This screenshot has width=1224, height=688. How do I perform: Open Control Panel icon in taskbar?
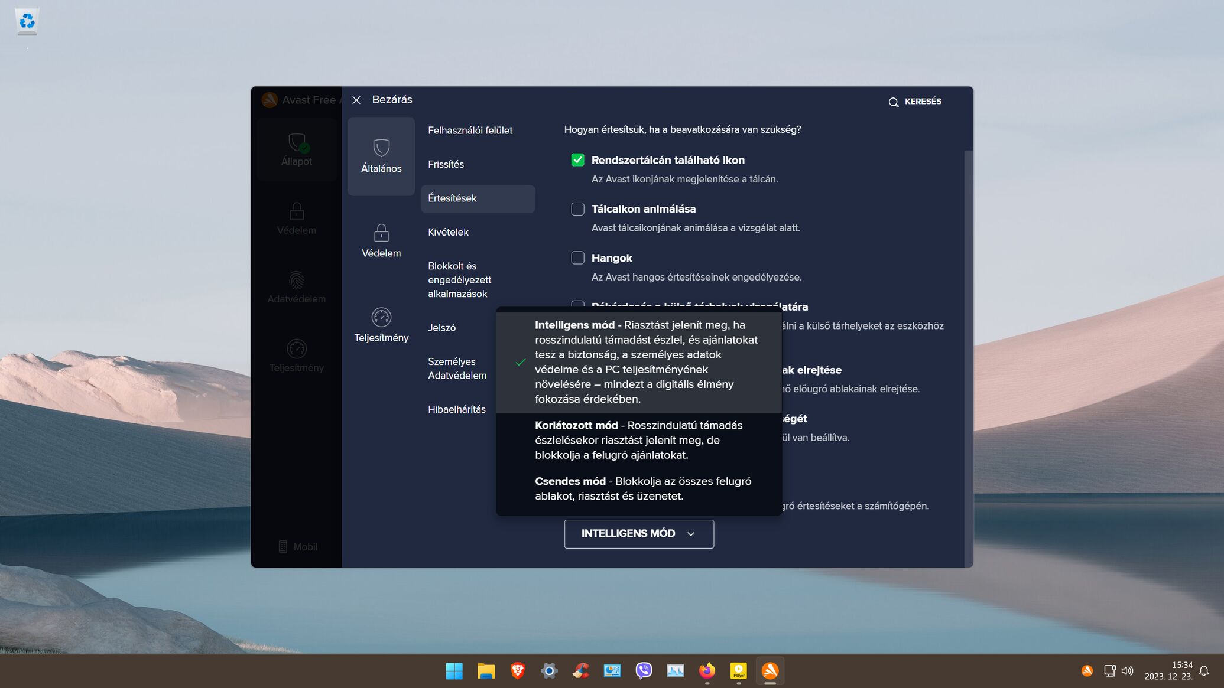(612, 671)
